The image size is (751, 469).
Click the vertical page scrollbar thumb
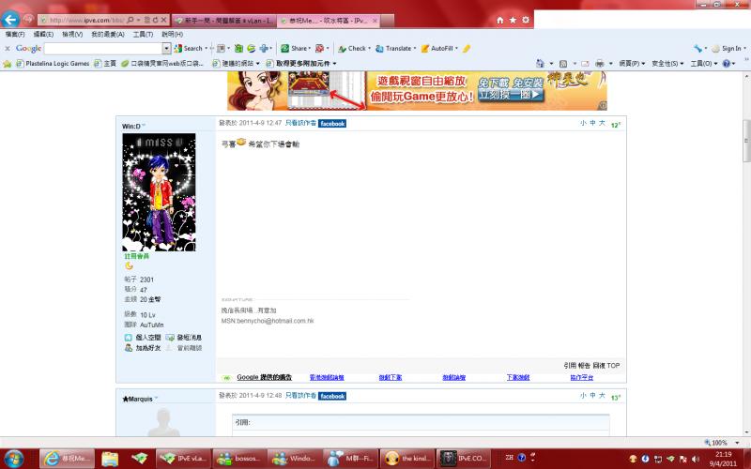point(746,141)
